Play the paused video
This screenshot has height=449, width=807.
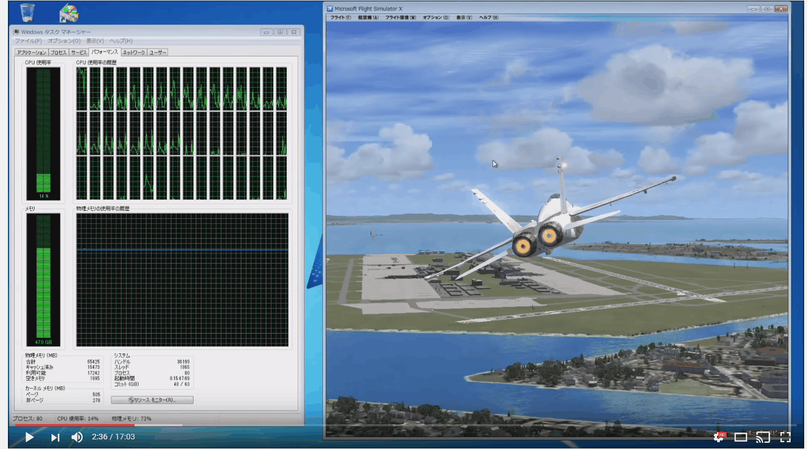coord(29,437)
